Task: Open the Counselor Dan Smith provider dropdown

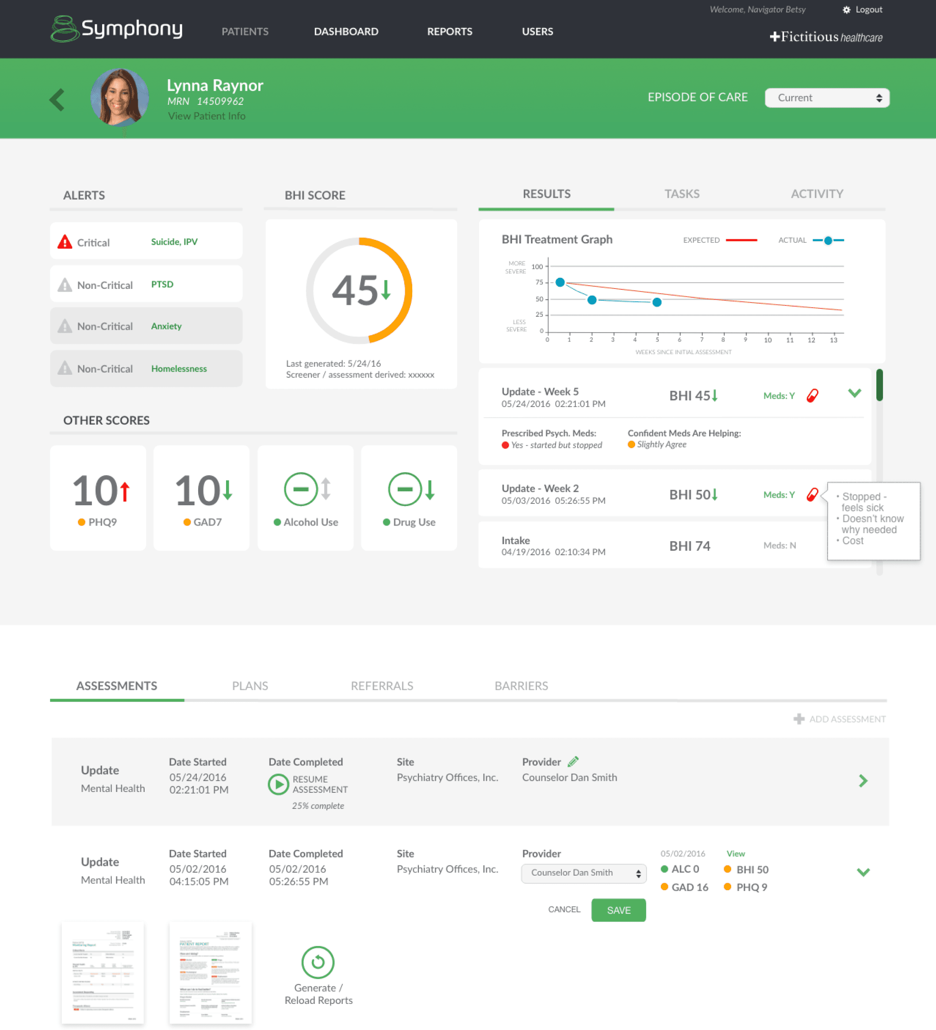Action: 583,872
